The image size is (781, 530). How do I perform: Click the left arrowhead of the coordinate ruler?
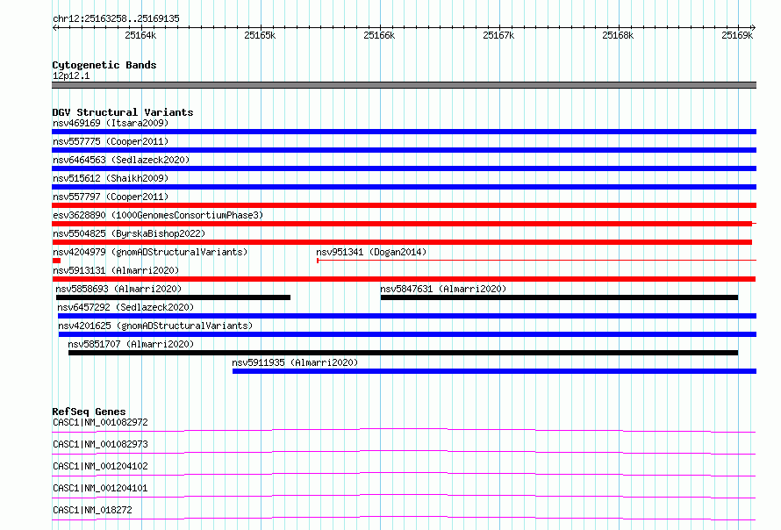point(54,27)
